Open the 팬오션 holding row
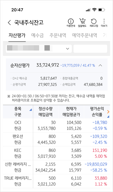The image size is (113, 192). 56,139
